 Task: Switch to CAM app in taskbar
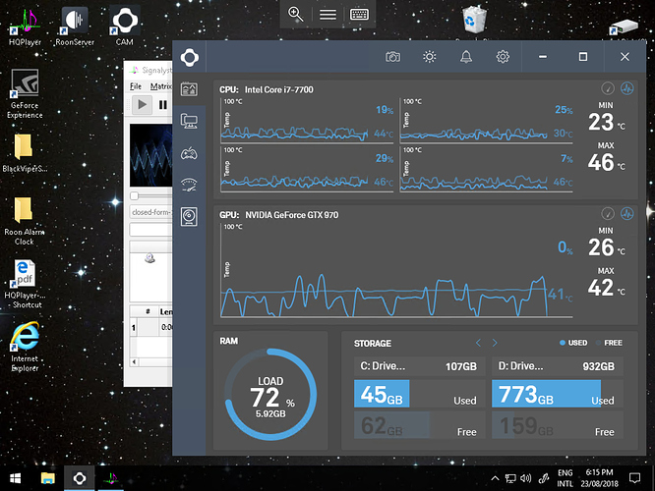click(x=80, y=478)
